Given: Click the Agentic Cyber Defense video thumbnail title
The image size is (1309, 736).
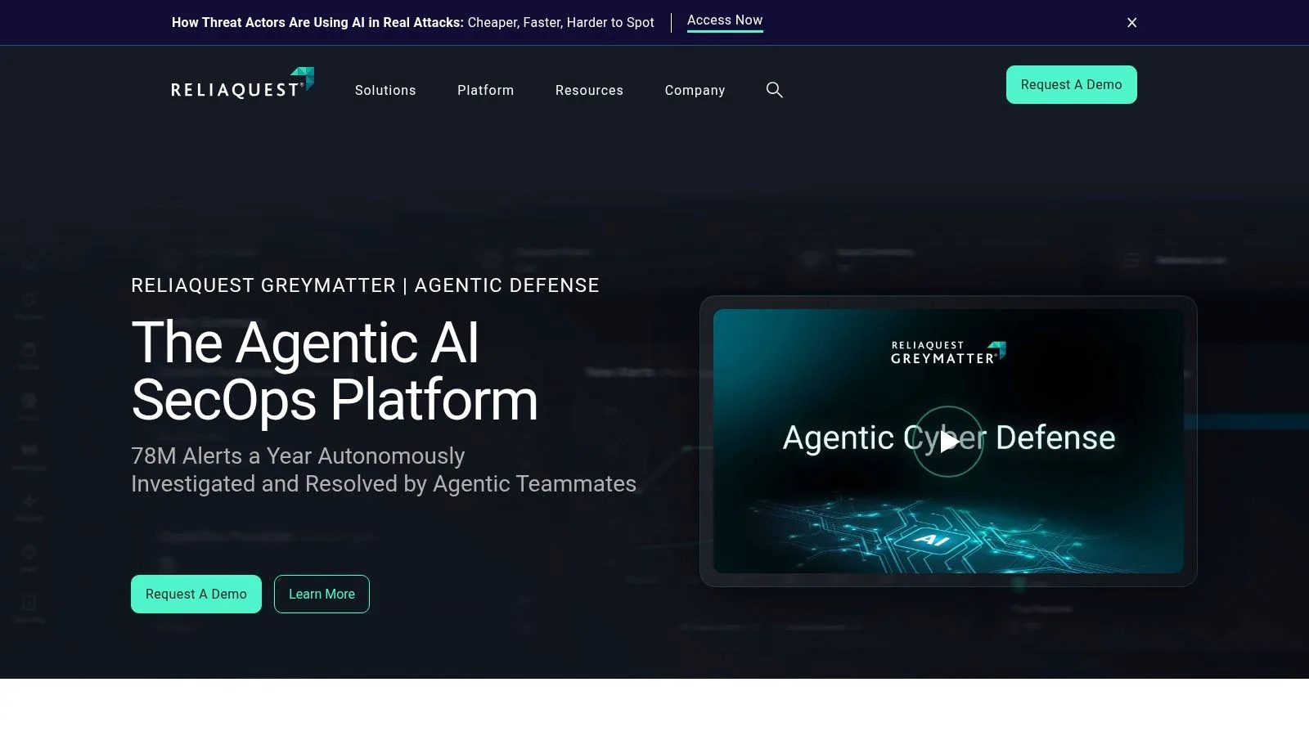Looking at the screenshot, I should coord(949,438).
